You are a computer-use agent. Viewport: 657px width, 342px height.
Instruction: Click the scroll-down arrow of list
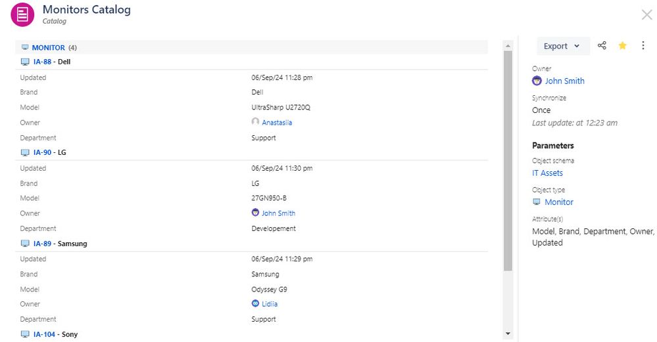click(x=508, y=333)
